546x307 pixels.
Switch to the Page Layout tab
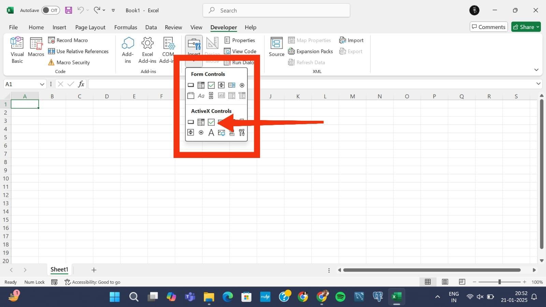click(x=90, y=27)
